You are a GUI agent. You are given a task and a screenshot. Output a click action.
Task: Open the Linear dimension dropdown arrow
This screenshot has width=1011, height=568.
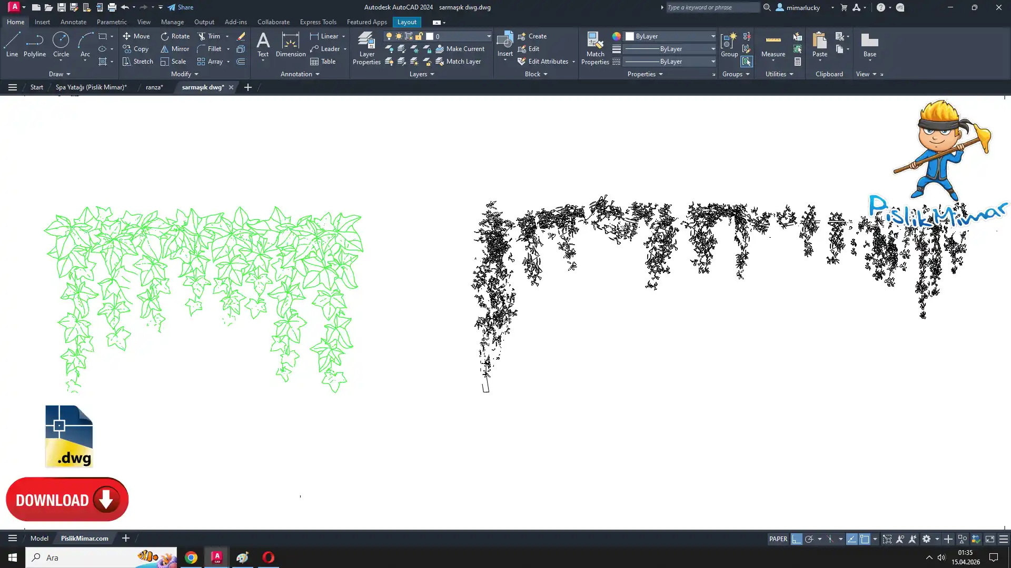tap(343, 36)
